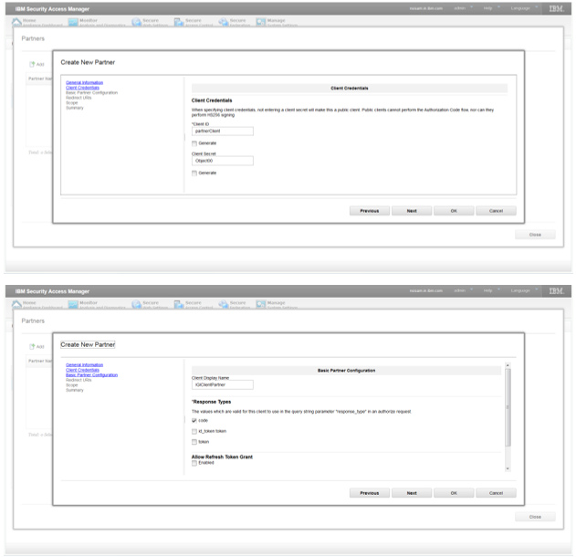Viewport: 576px width, 557px height.
Task: Open Monitor icon behind Basic Partner Configuration dialog
Action: tap(73, 305)
